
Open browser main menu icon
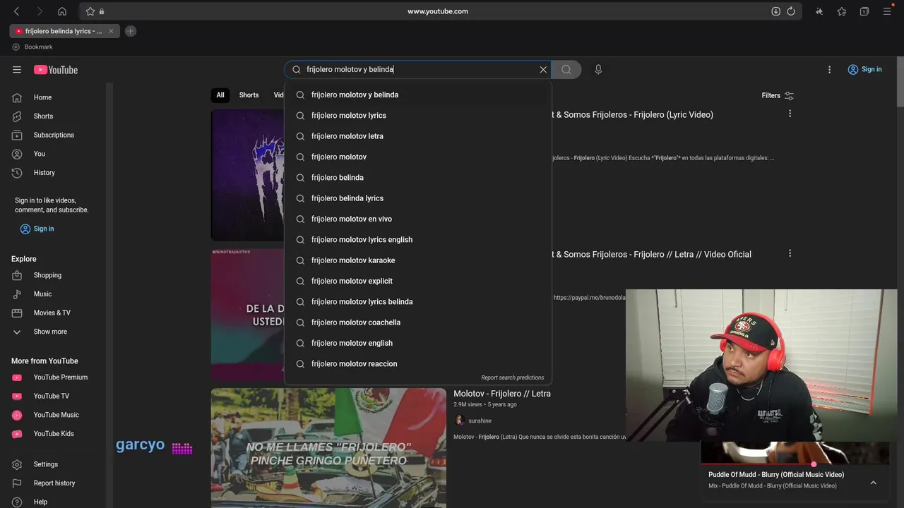(887, 11)
